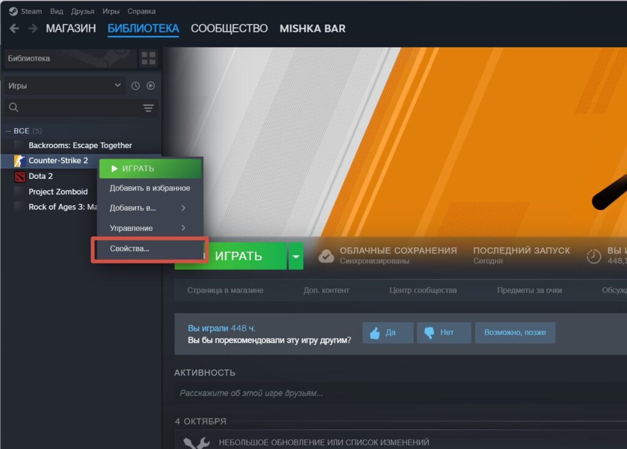Viewport: 627px width, 449px height.
Task: Click Возможно, позже button
Action: [x=515, y=333]
